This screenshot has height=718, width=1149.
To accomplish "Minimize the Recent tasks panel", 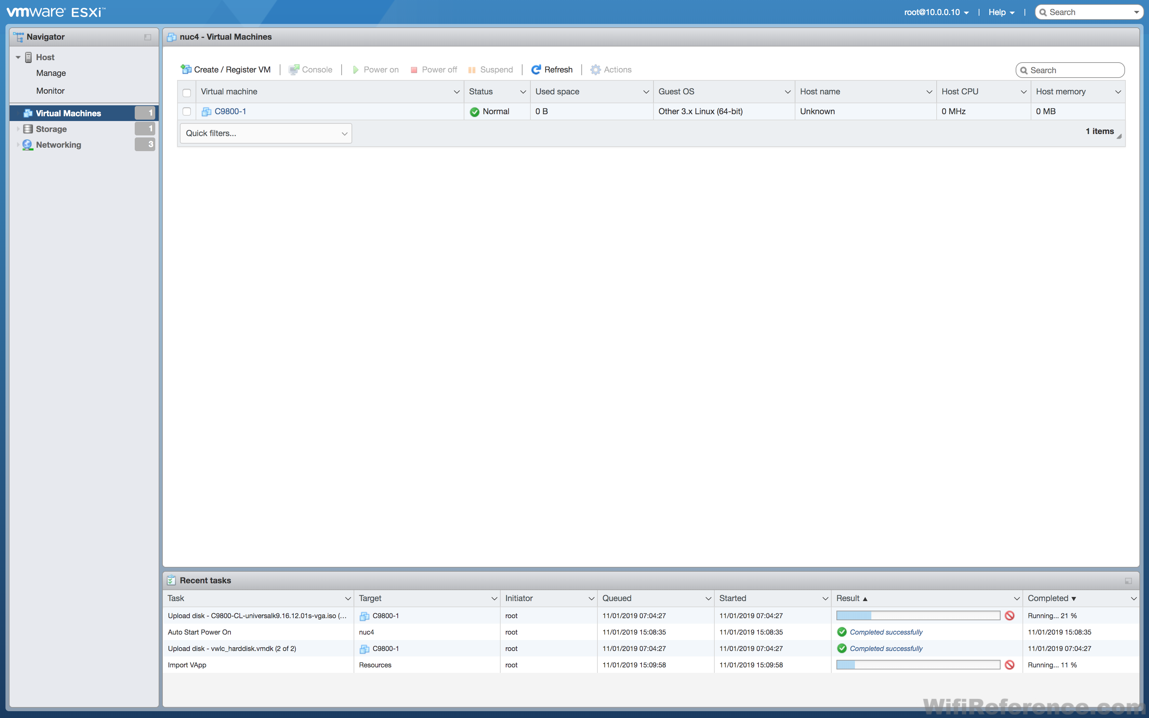I will click(x=1128, y=581).
